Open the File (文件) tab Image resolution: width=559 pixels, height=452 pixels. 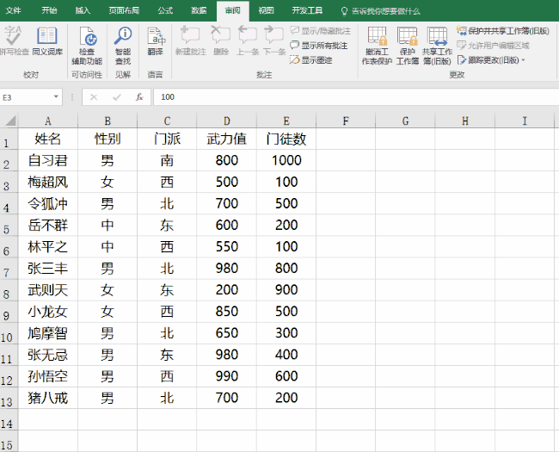14,10
